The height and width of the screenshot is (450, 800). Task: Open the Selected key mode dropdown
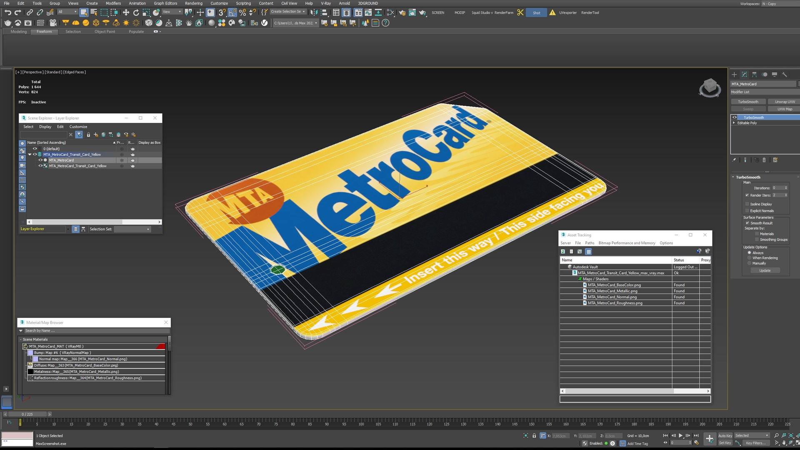[752, 435]
